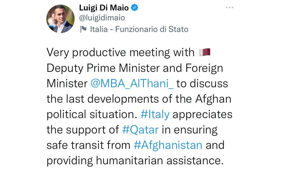
Task: Open the @MBA_AlThani_ mention
Action: coord(132,83)
